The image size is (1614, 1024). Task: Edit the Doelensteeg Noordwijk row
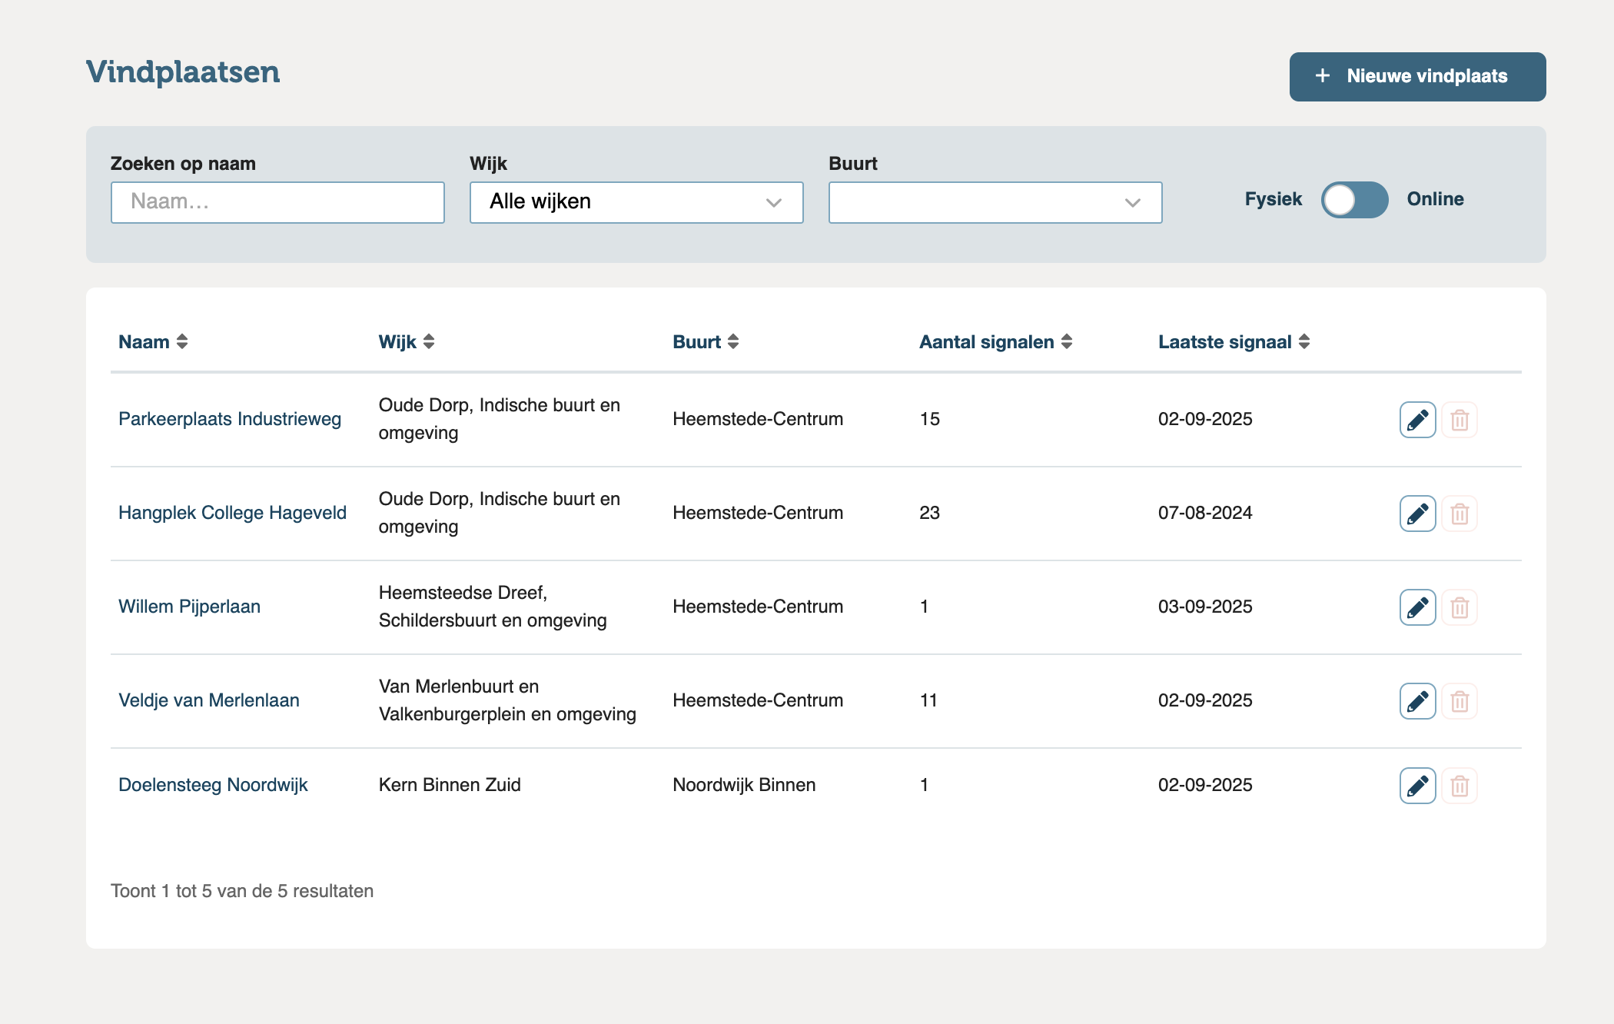coord(1417,786)
